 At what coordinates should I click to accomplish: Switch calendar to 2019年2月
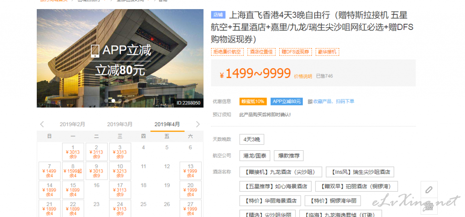click(72, 124)
